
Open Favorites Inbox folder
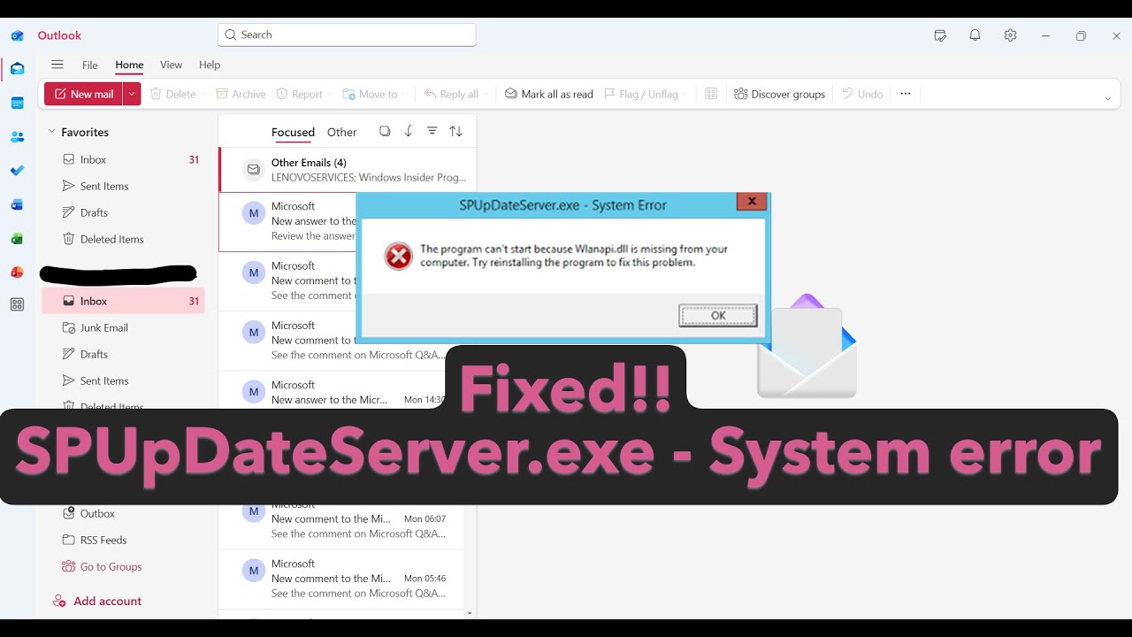124,159
